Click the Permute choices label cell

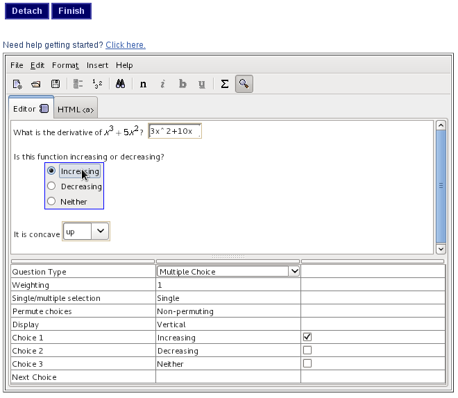pos(83,311)
